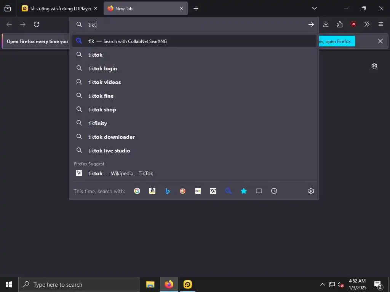Open the muted volume tray icon
The height and width of the screenshot is (292, 390).
(x=340, y=284)
